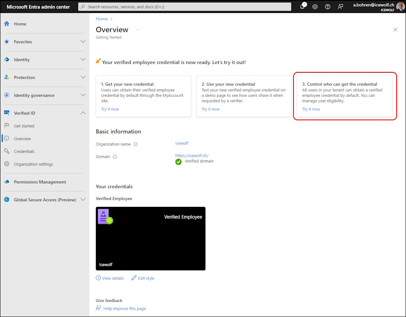Click the Organization settings gear icon

[7, 164]
